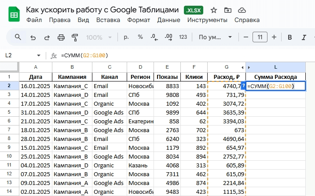Viewport: 315px width, 196px height.
Task: Move document to folder icon
Action: [227, 10]
